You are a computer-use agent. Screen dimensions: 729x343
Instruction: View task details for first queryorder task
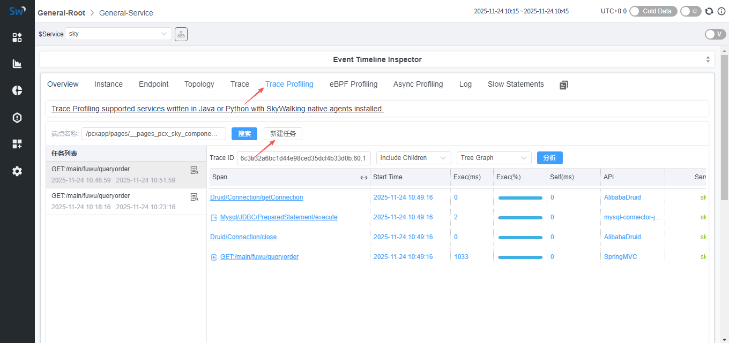coord(194,170)
